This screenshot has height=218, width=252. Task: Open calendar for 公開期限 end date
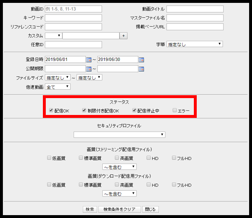(141, 69)
